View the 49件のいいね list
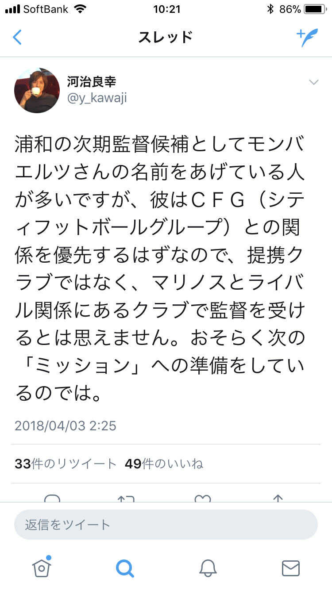The image size is (332, 590). (x=164, y=464)
